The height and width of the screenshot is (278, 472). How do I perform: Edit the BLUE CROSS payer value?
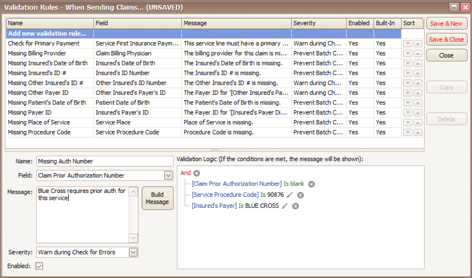tap(285, 206)
